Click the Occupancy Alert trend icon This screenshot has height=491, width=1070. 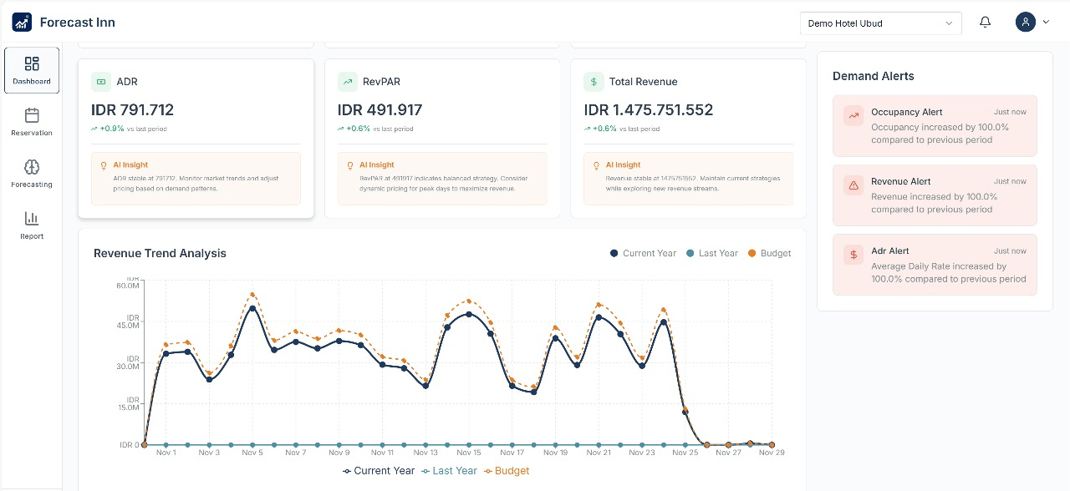(853, 116)
